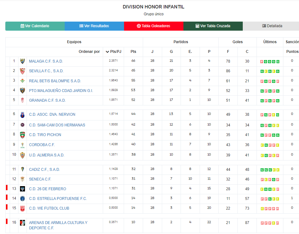
Task: Click the Cordoba C.F. team crest
Action: pyautogui.click(x=22, y=145)
